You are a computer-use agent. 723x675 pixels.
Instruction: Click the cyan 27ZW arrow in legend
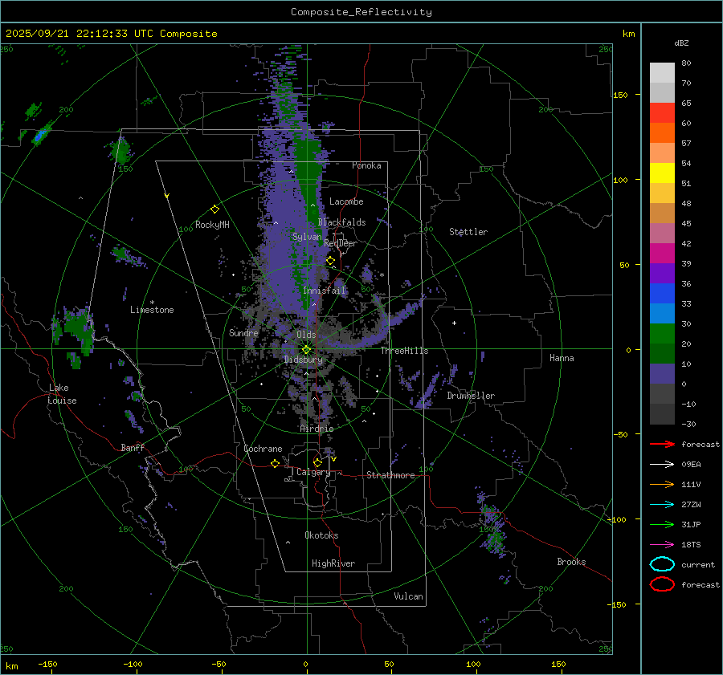pos(662,504)
